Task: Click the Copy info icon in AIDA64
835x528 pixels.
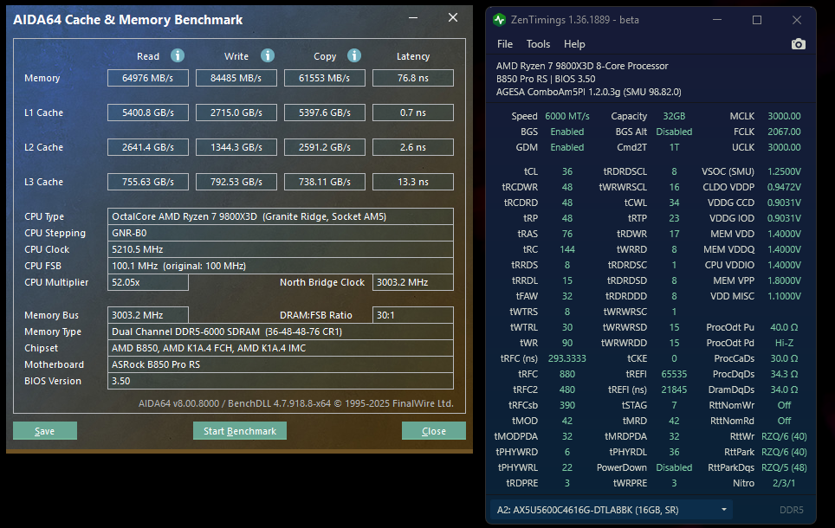Action: coord(354,55)
